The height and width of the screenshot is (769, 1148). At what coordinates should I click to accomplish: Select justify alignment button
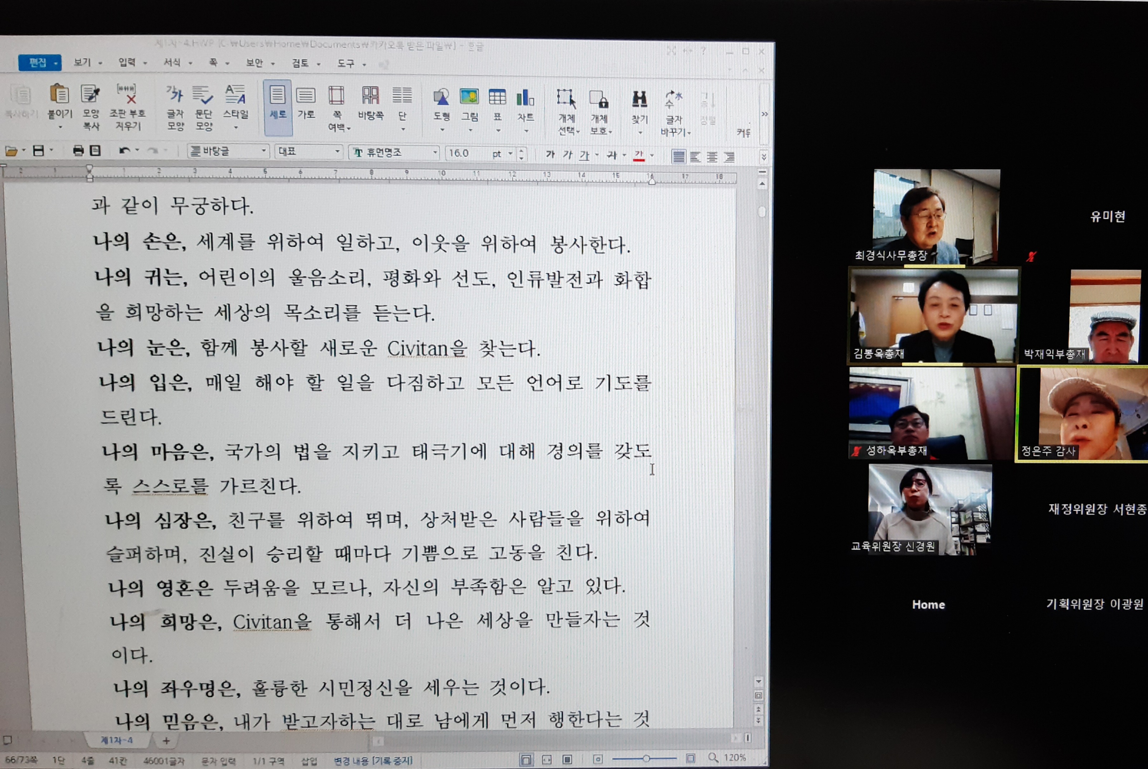pyautogui.click(x=679, y=156)
